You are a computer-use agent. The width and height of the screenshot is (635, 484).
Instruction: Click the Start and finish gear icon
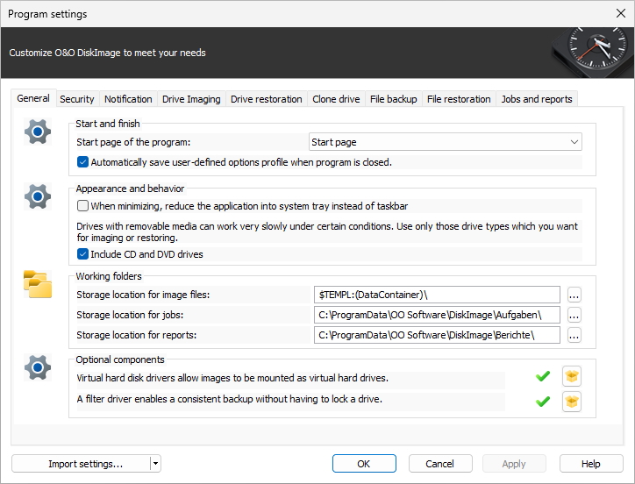coord(38,132)
